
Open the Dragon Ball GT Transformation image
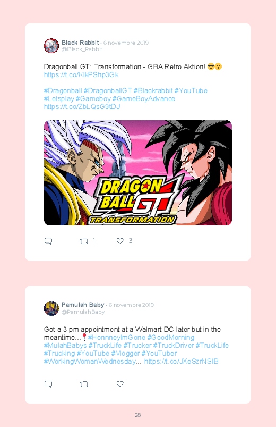138,173
